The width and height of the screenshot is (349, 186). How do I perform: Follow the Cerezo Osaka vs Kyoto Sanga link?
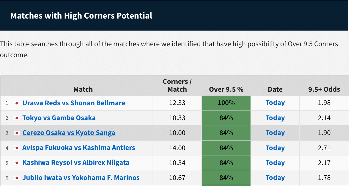tap(69, 133)
